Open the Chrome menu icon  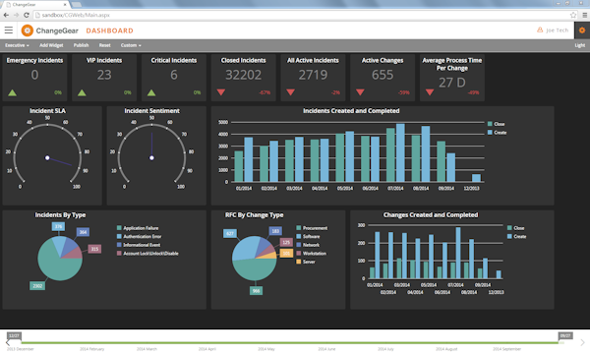coord(585,15)
